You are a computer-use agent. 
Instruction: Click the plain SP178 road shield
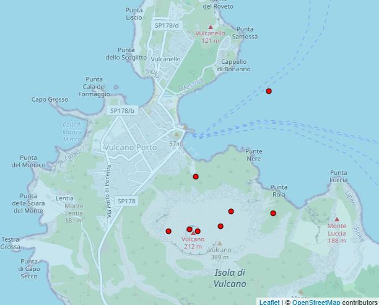click(x=126, y=201)
